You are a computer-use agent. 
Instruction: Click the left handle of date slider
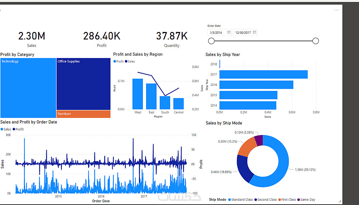(211, 41)
